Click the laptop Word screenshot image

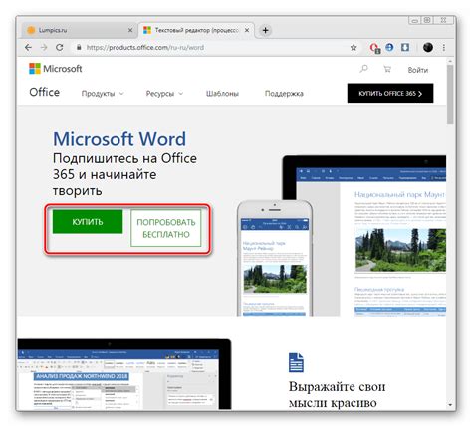[x=124, y=374]
